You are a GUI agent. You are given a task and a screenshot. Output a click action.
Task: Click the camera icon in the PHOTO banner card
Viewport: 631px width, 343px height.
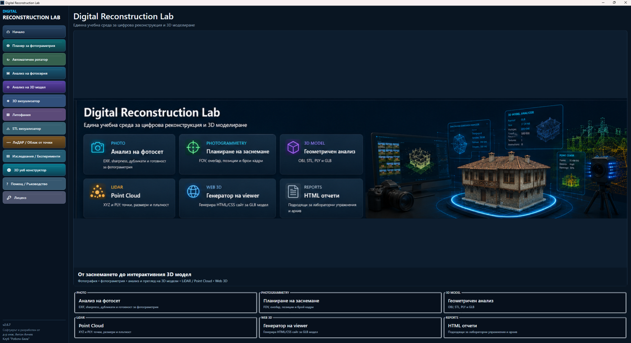97,148
